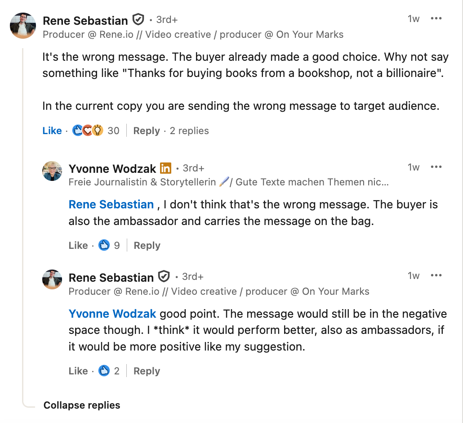Click the thumbs-up reaction icon showing 9 likes
Image resolution: width=463 pixels, height=423 pixels.
coord(104,246)
